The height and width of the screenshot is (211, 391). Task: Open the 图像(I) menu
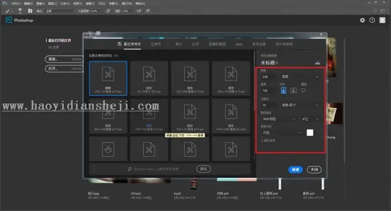pyautogui.click(x=40, y=3)
